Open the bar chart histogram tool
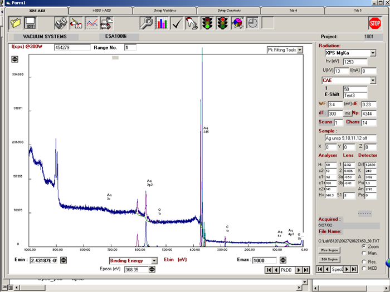 click(162, 23)
